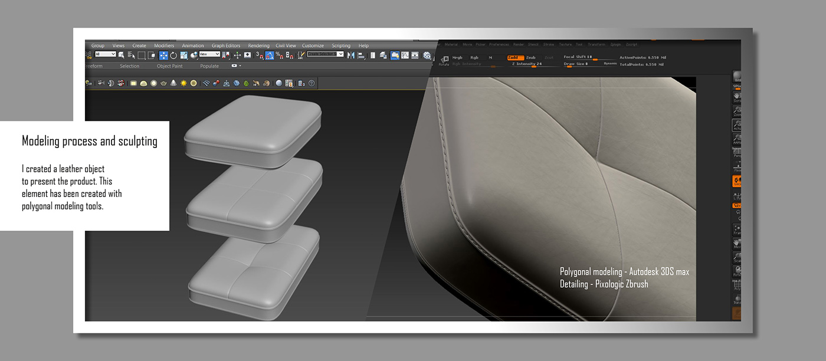
Task: Select the Move transform tool
Action: [163, 55]
